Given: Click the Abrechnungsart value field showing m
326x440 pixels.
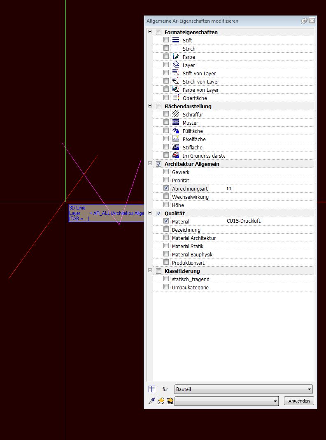Looking at the screenshot, I should point(269,188).
